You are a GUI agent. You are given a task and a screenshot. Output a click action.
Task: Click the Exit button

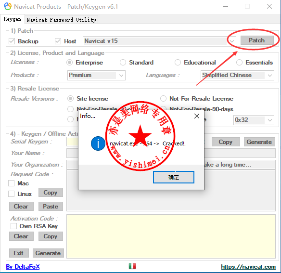point(19,253)
